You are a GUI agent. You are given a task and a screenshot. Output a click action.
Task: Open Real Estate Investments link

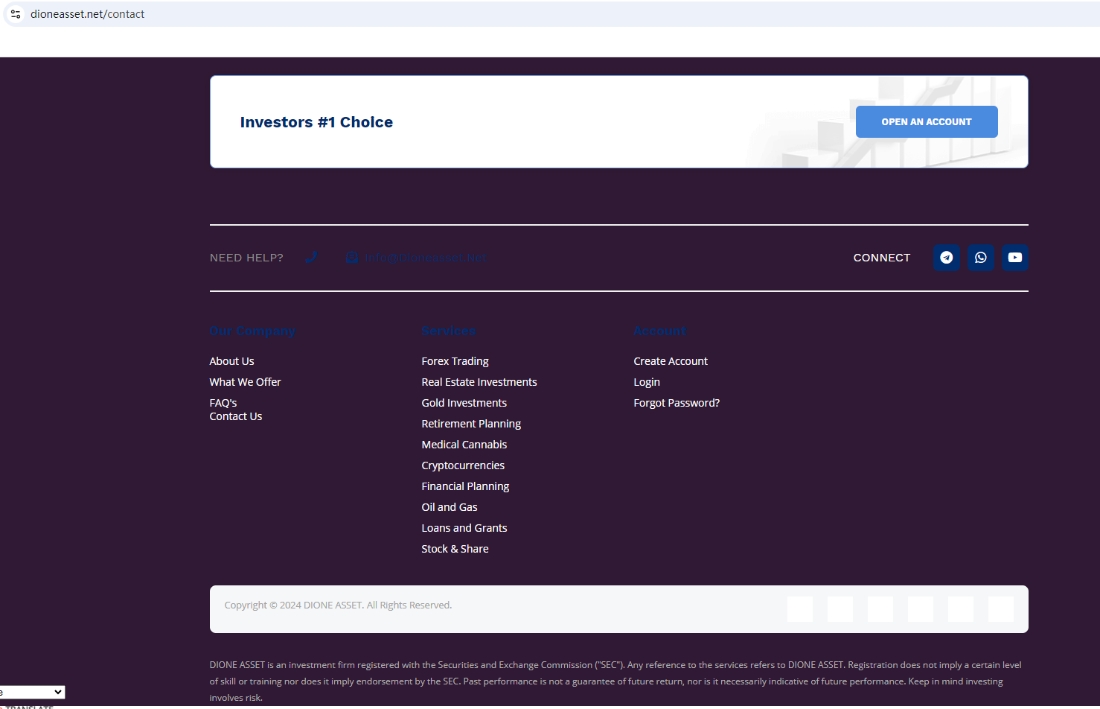point(479,382)
